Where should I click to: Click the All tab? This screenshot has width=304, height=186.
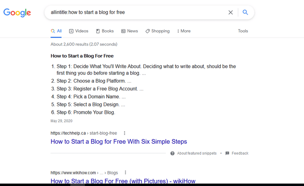56,31
